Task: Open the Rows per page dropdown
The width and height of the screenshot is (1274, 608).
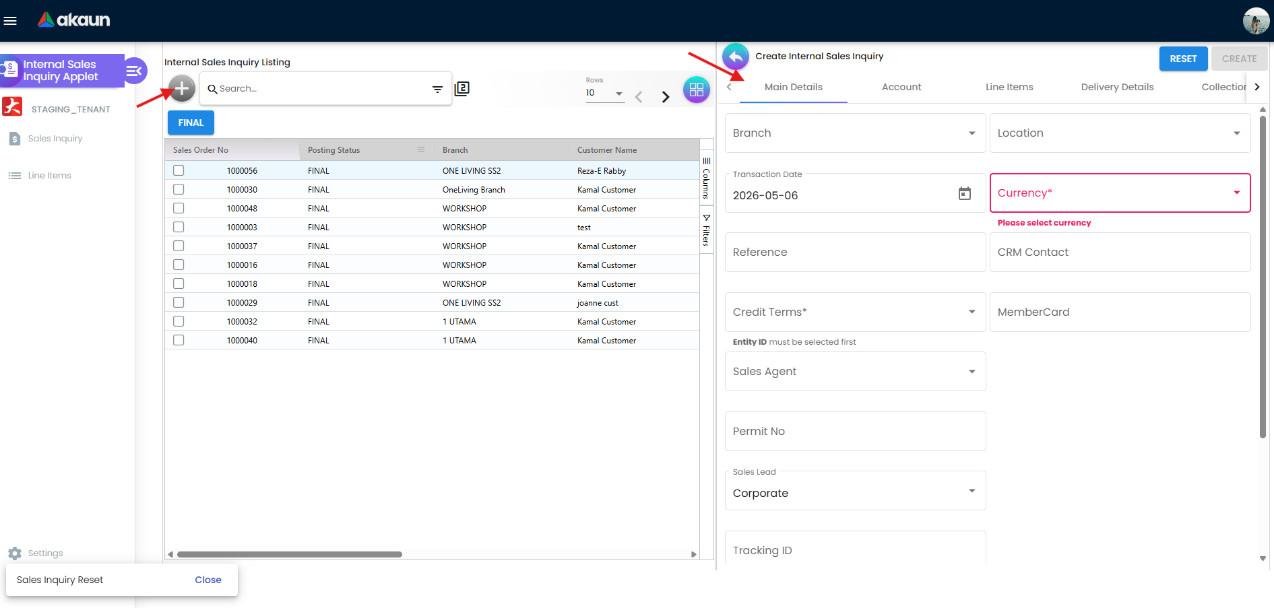Action: pos(604,94)
